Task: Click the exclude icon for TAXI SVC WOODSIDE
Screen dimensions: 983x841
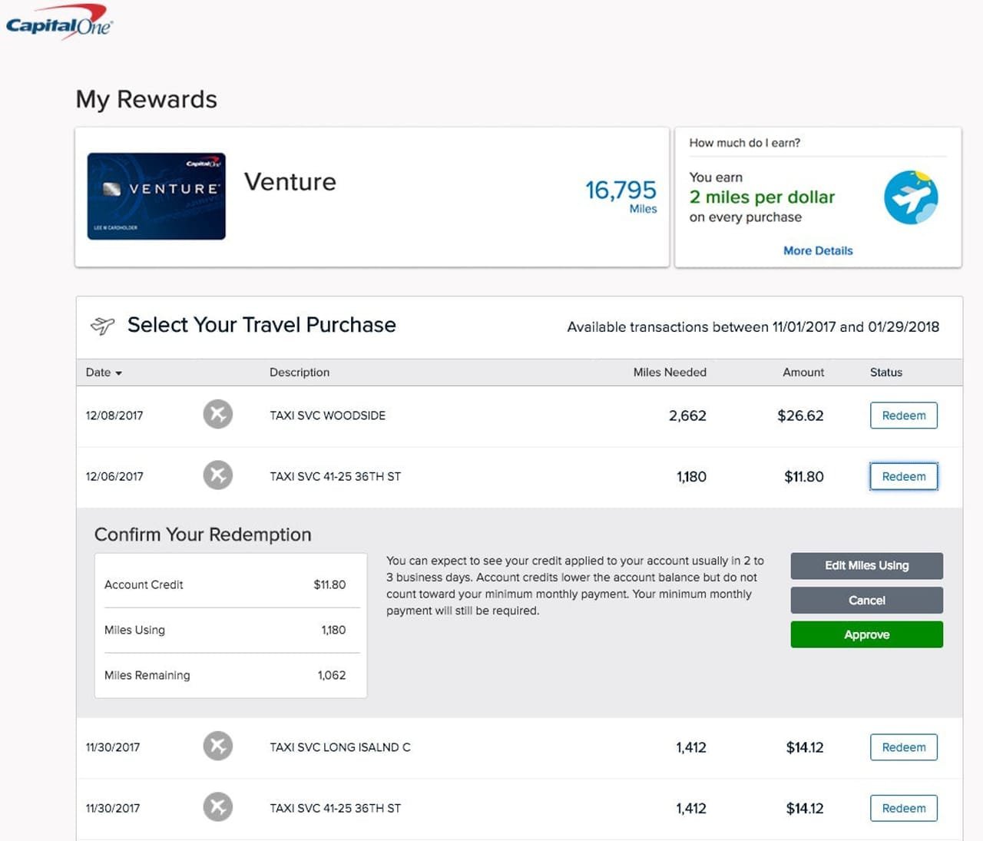Action: [x=217, y=414]
